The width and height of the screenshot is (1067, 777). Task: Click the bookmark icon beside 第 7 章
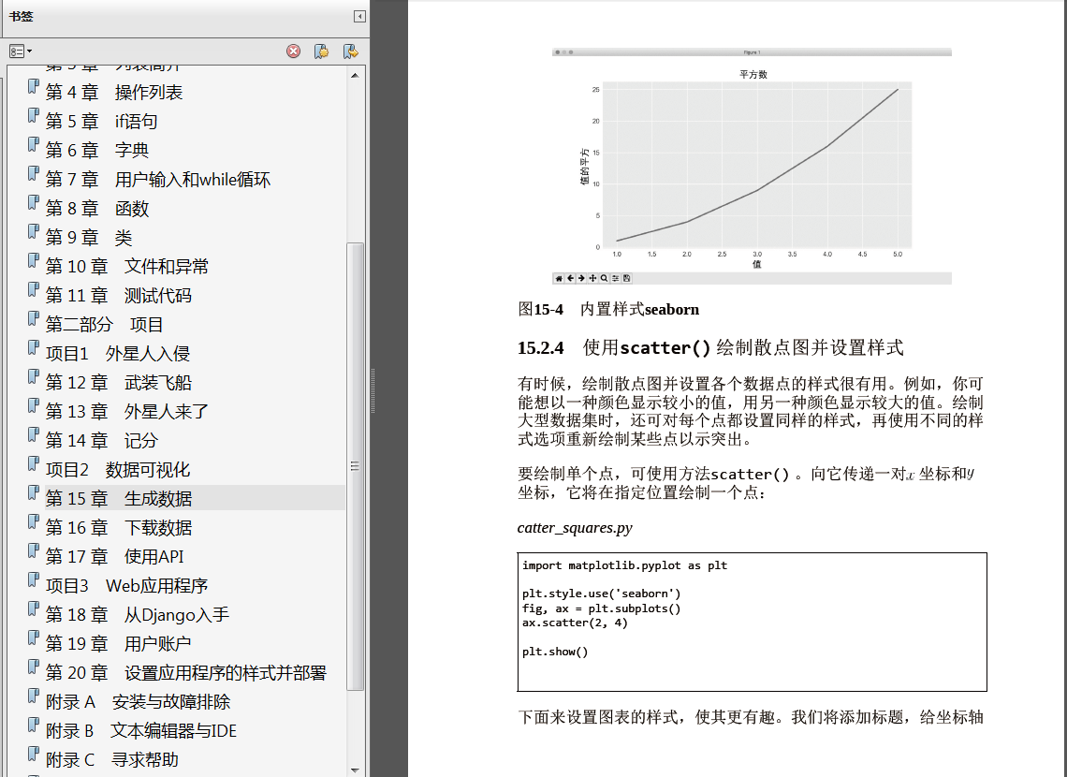click(33, 173)
